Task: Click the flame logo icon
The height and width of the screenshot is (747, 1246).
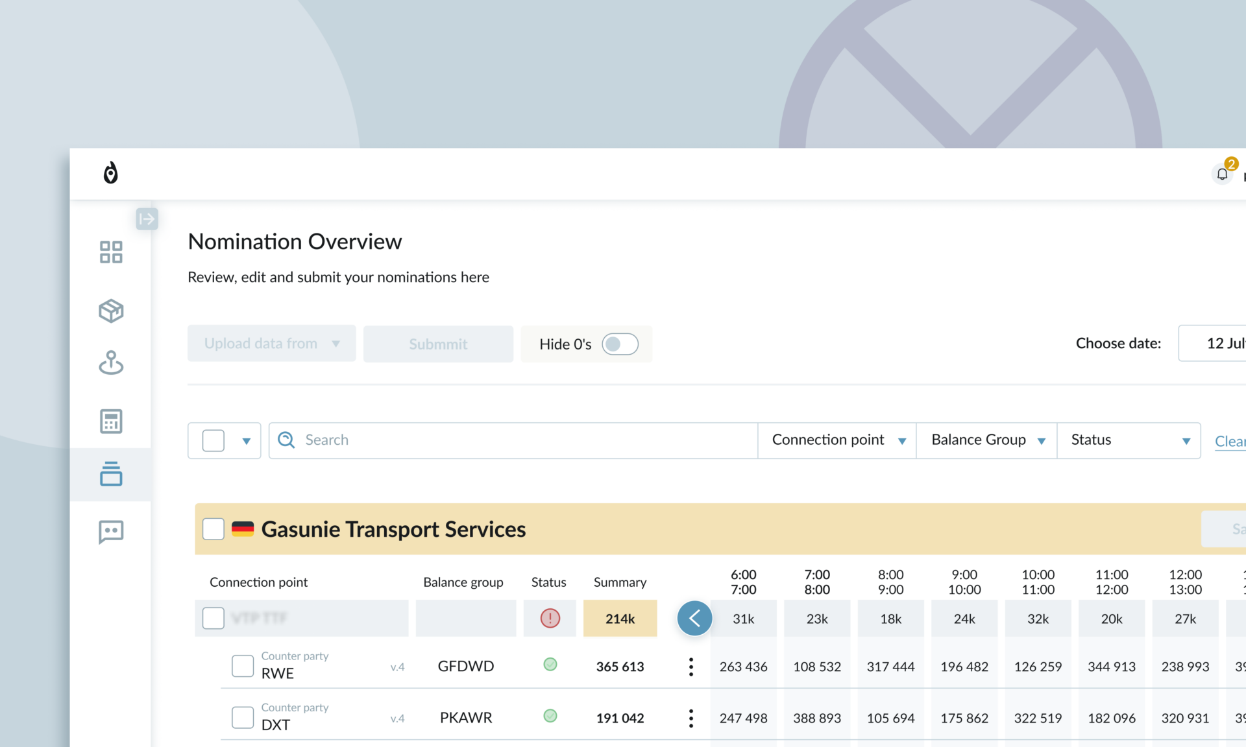Action: point(111,173)
